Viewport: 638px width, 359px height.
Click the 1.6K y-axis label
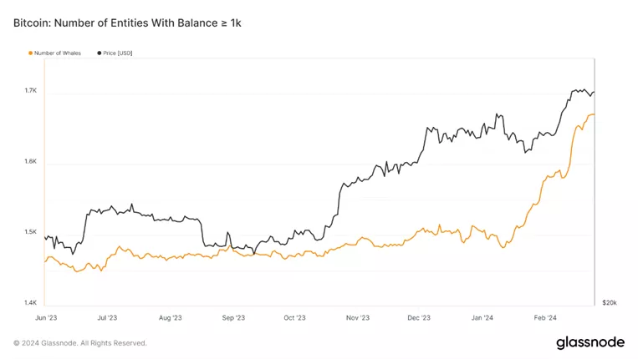tap(30, 161)
